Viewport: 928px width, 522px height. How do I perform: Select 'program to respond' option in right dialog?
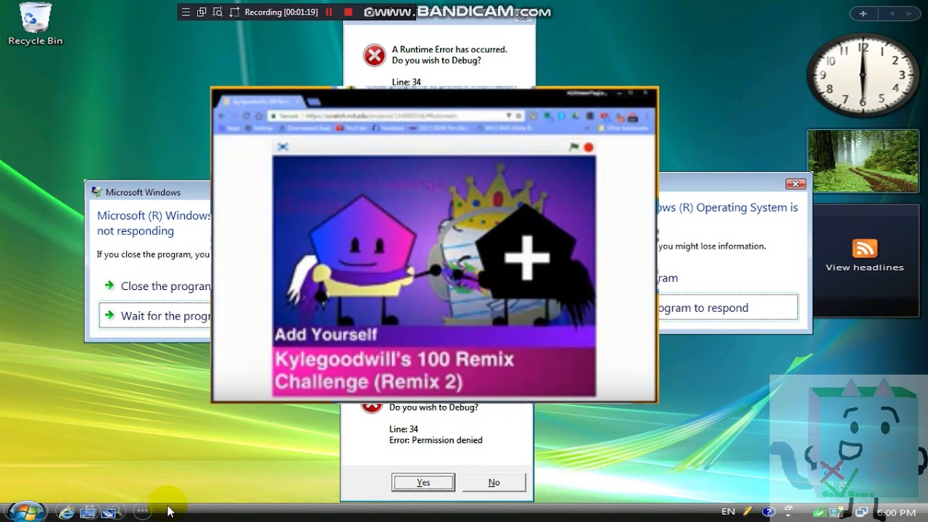[727, 307]
